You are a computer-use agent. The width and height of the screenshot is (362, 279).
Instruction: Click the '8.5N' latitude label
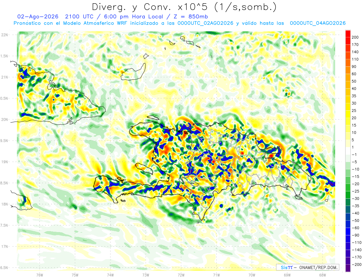tap(5, 183)
